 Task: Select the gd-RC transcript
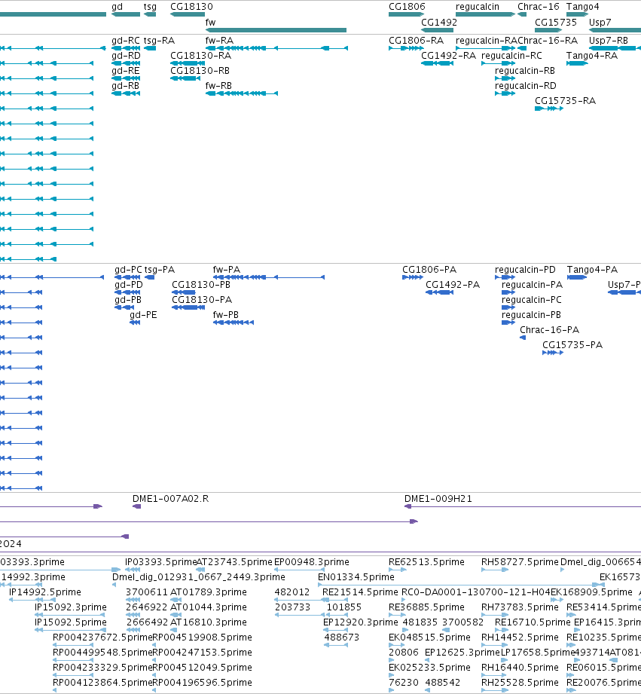126,48
